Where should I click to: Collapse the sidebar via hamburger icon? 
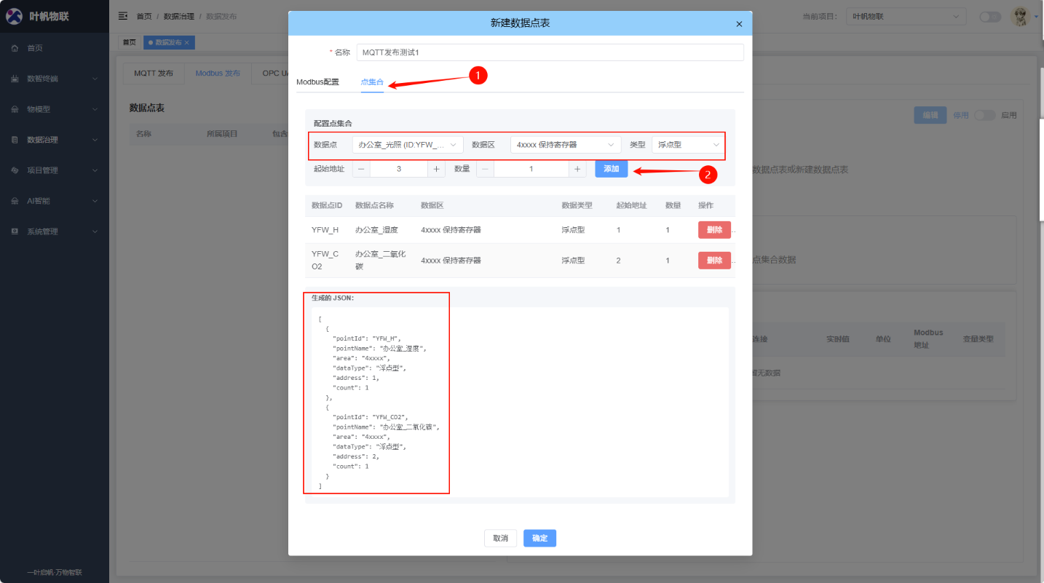(122, 15)
